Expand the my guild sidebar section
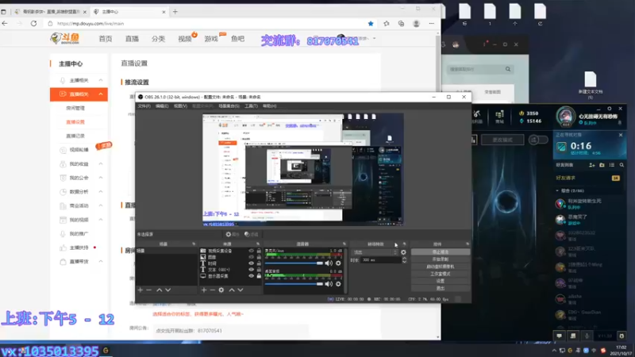The image size is (635, 357). 101,178
